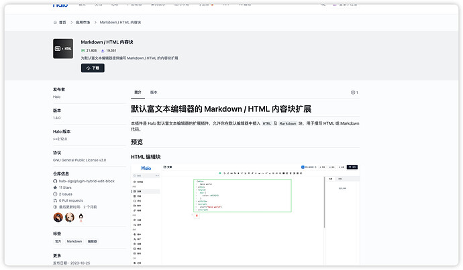This screenshot has height=270, width=463.
Task: Select the 官方 tag
Action: [x=58, y=241]
